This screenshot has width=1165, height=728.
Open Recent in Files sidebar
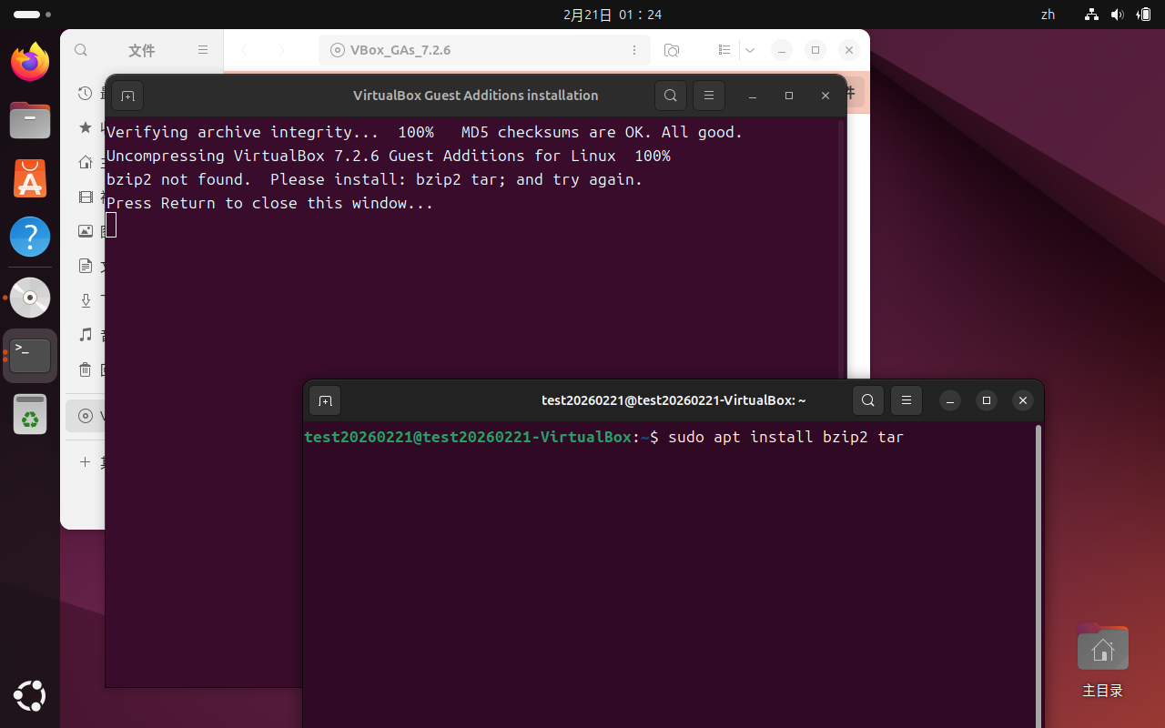click(86, 93)
